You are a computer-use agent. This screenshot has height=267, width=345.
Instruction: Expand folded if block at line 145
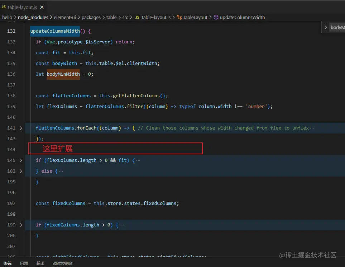(x=21, y=160)
